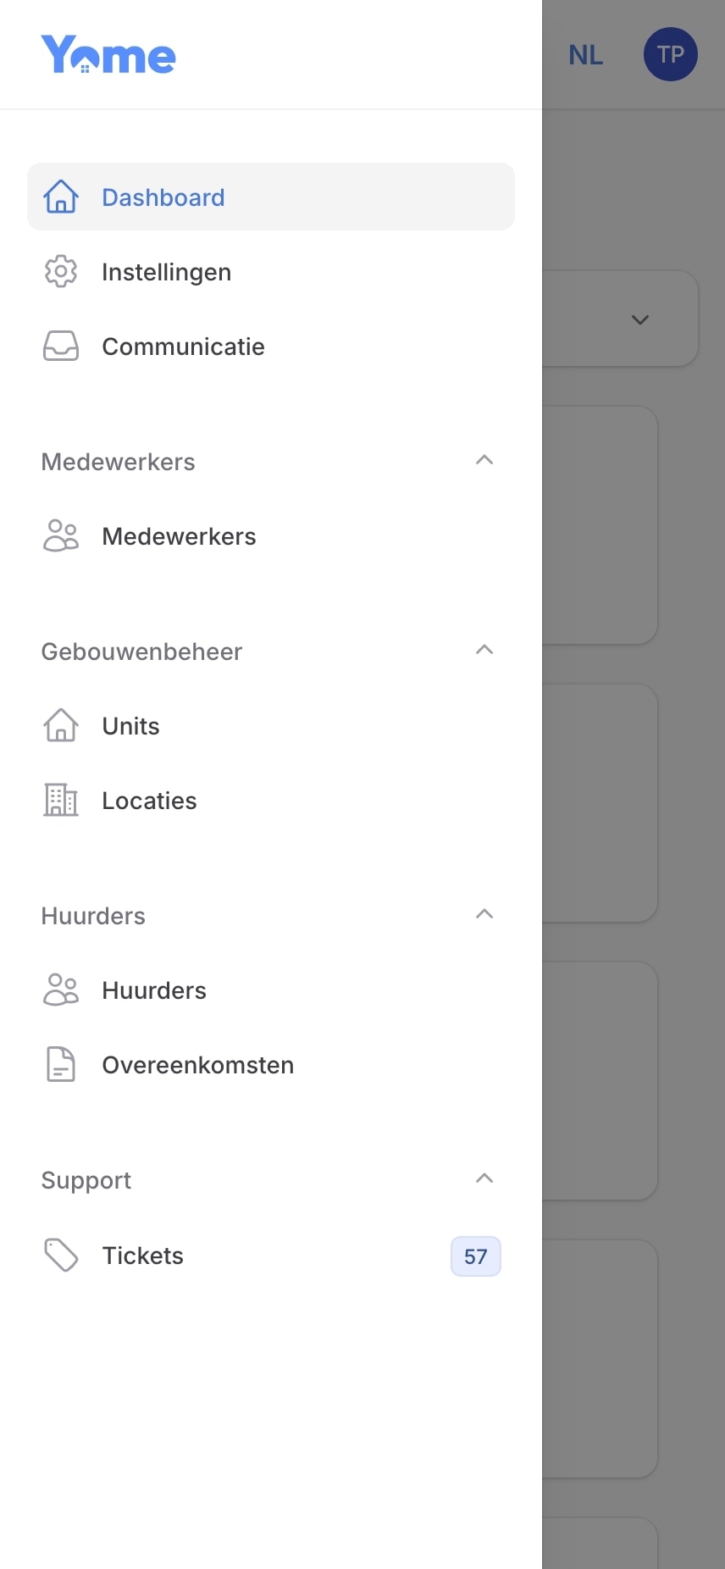This screenshot has width=725, height=1569.
Task: Click the Overeenkomsten document icon
Action: 60,1064
